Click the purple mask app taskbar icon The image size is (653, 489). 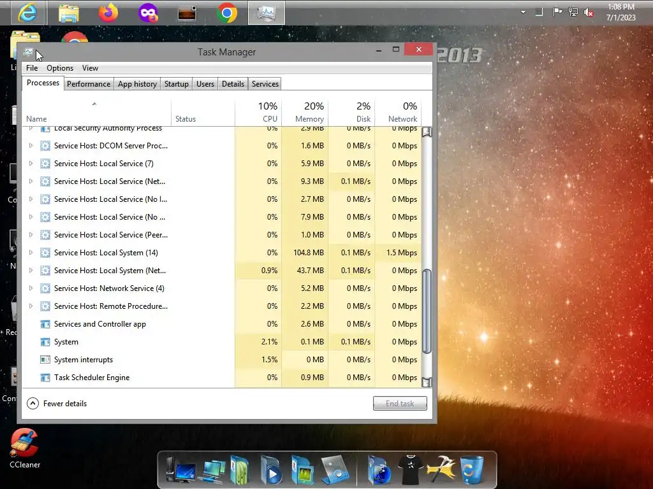tap(148, 13)
